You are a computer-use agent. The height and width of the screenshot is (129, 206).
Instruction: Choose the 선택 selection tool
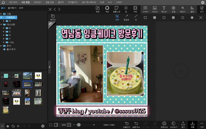[x=117, y=17]
